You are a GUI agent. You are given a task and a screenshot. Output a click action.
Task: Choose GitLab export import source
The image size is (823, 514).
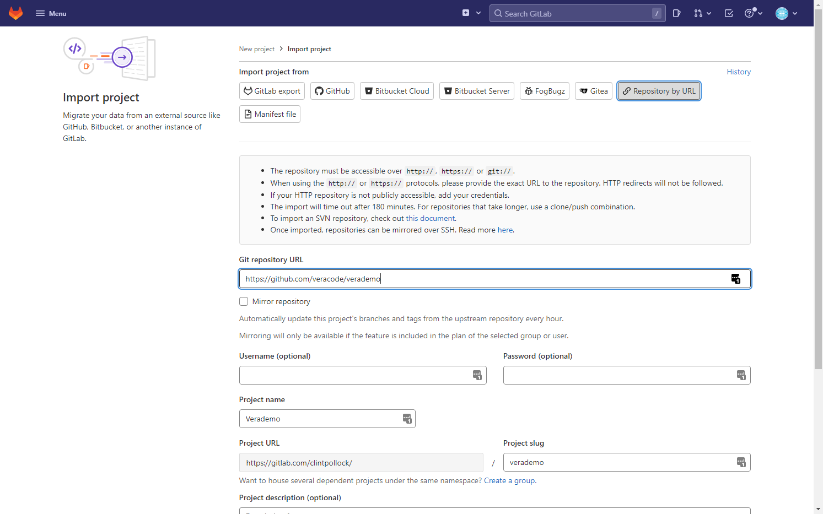coord(272,91)
